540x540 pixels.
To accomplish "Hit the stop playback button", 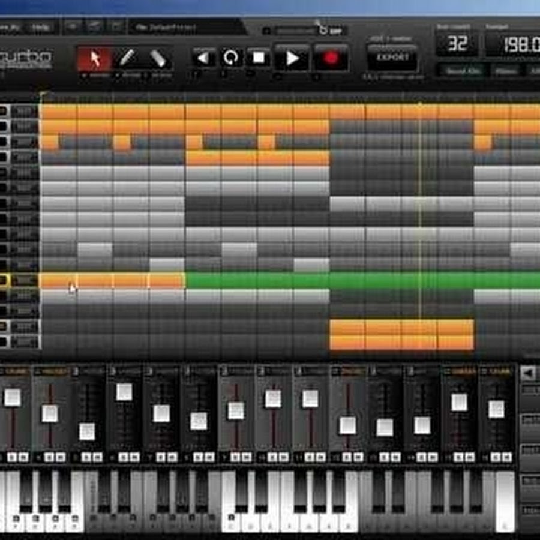I will pos(259,58).
